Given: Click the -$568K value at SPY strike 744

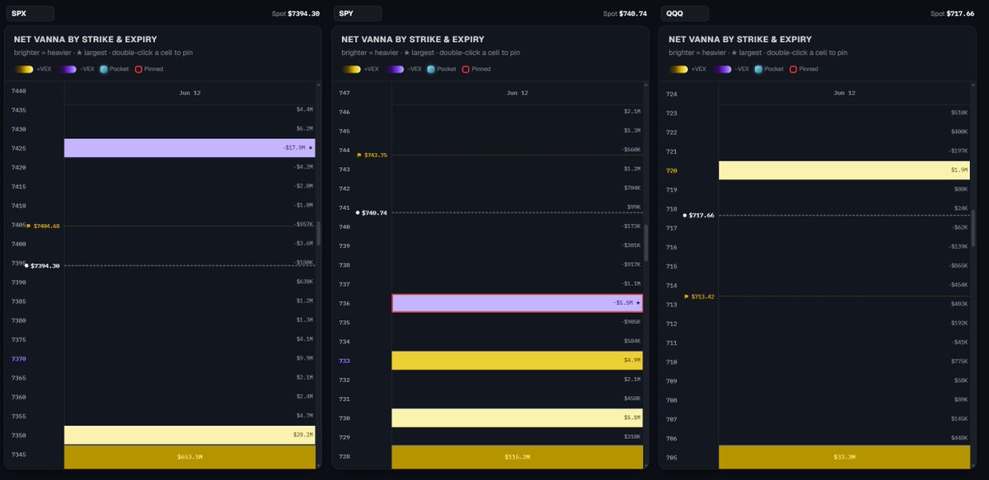Looking at the screenshot, I should tap(630, 150).
